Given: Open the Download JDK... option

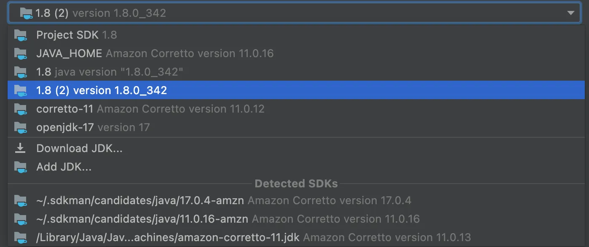Looking at the screenshot, I should click(x=79, y=148).
